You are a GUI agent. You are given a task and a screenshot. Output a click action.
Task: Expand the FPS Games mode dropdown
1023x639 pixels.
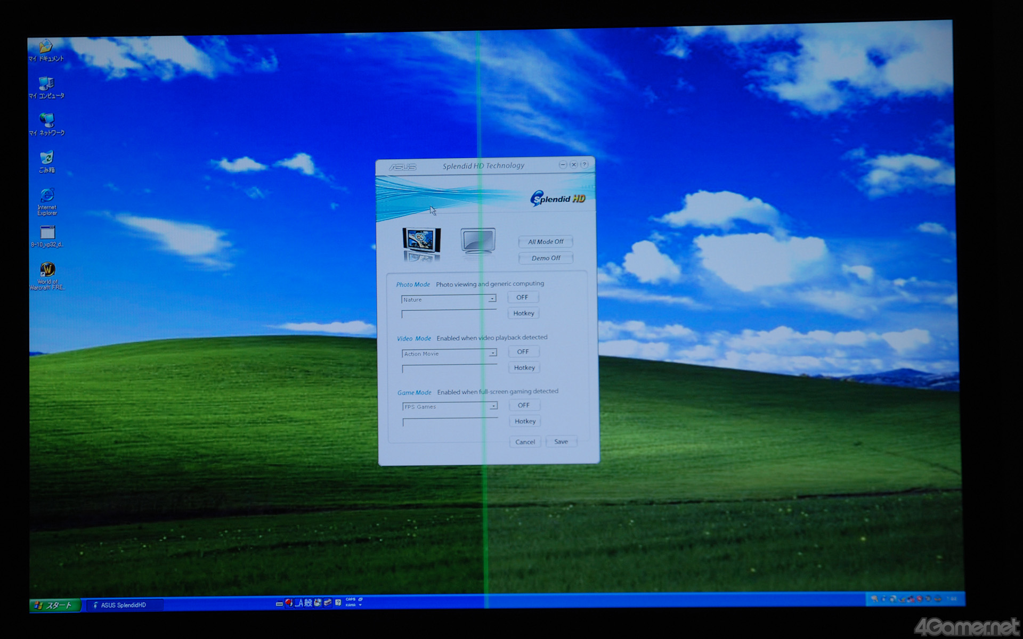(493, 407)
